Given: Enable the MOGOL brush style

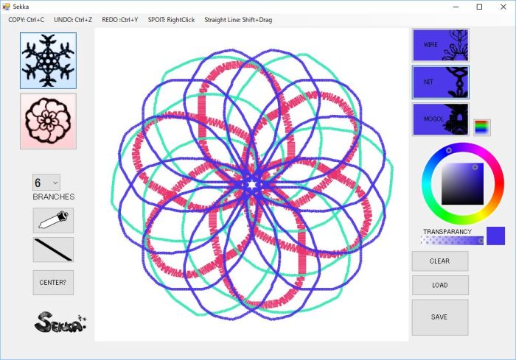Looking at the screenshot, I should (x=440, y=119).
